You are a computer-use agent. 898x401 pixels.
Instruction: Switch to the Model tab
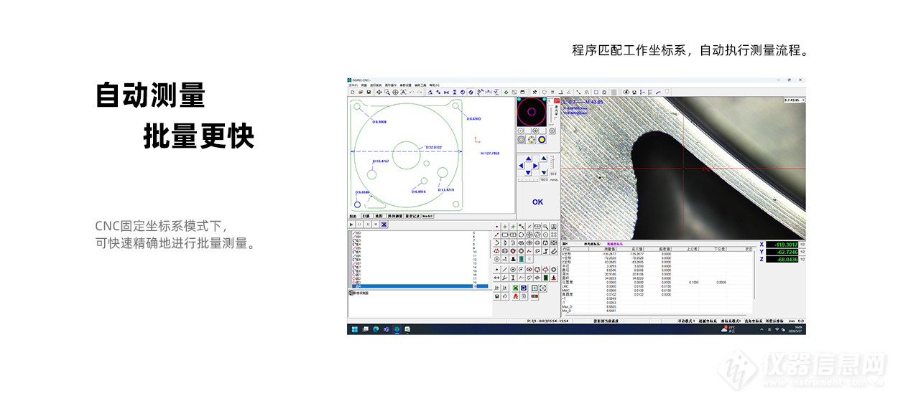(427, 216)
